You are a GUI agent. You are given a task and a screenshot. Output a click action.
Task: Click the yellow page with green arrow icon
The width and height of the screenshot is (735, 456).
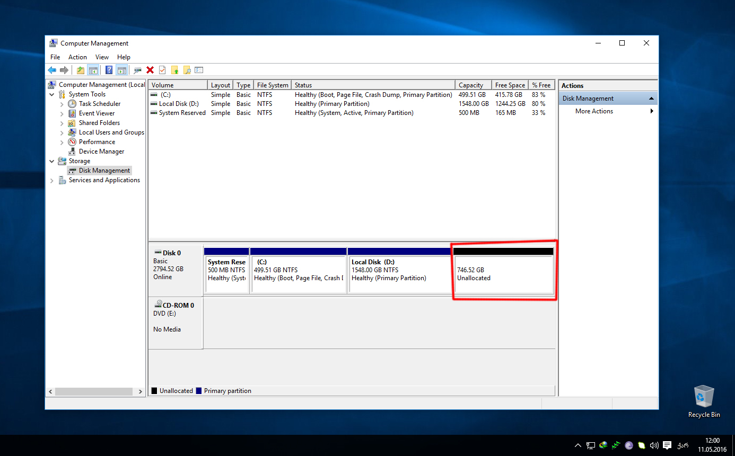tap(174, 70)
